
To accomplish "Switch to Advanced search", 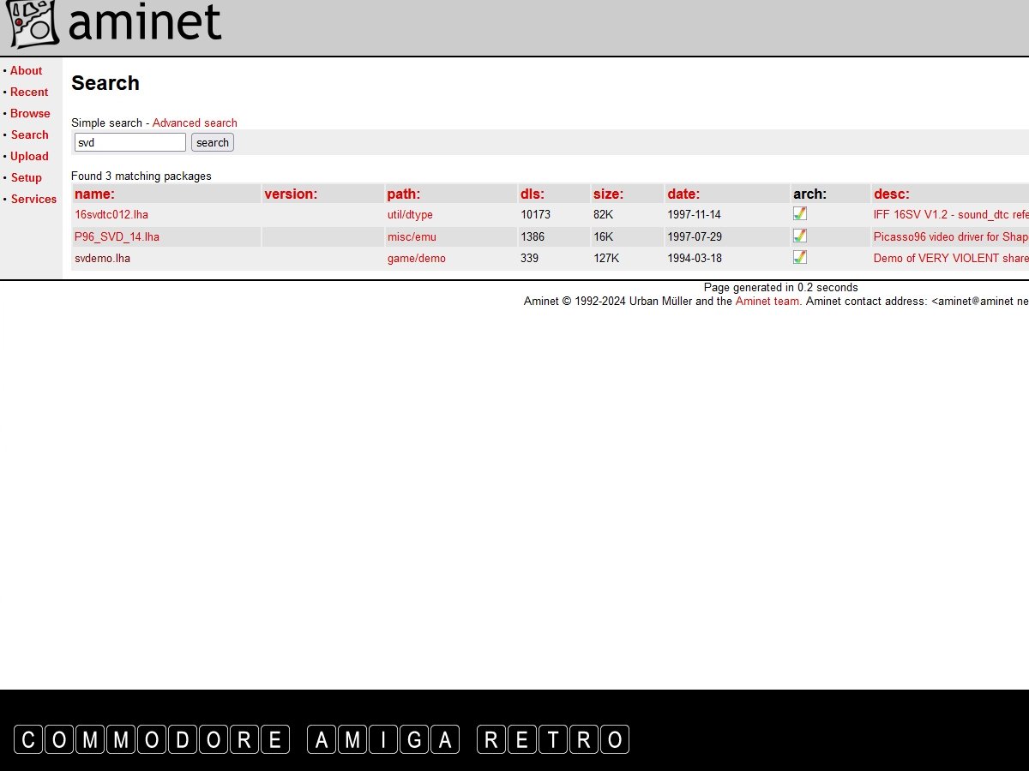I will click(x=195, y=123).
